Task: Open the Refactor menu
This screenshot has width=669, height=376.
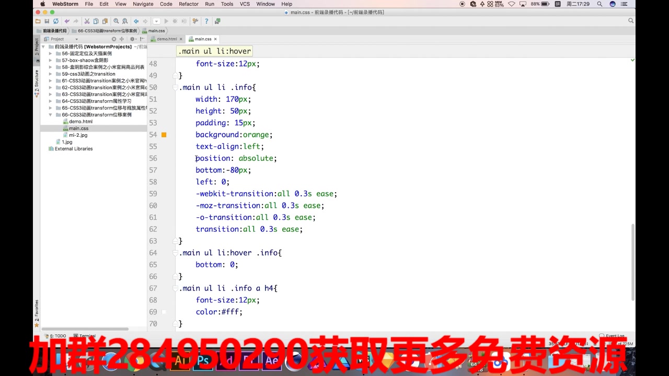Action: point(189,4)
